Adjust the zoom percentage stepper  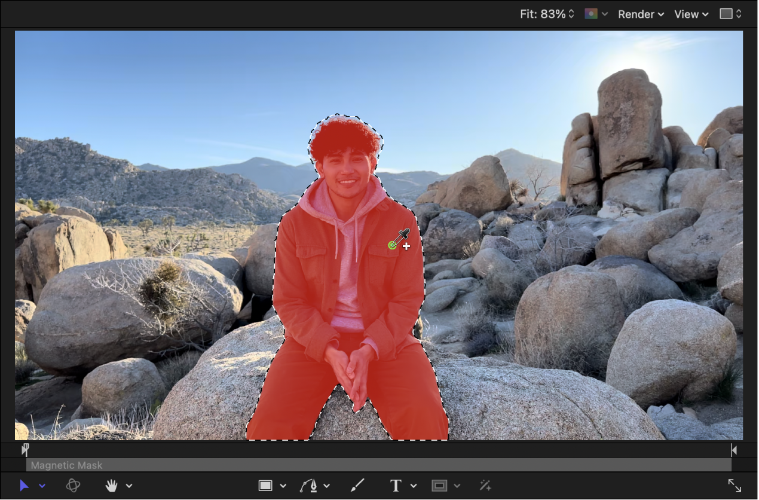[571, 14]
